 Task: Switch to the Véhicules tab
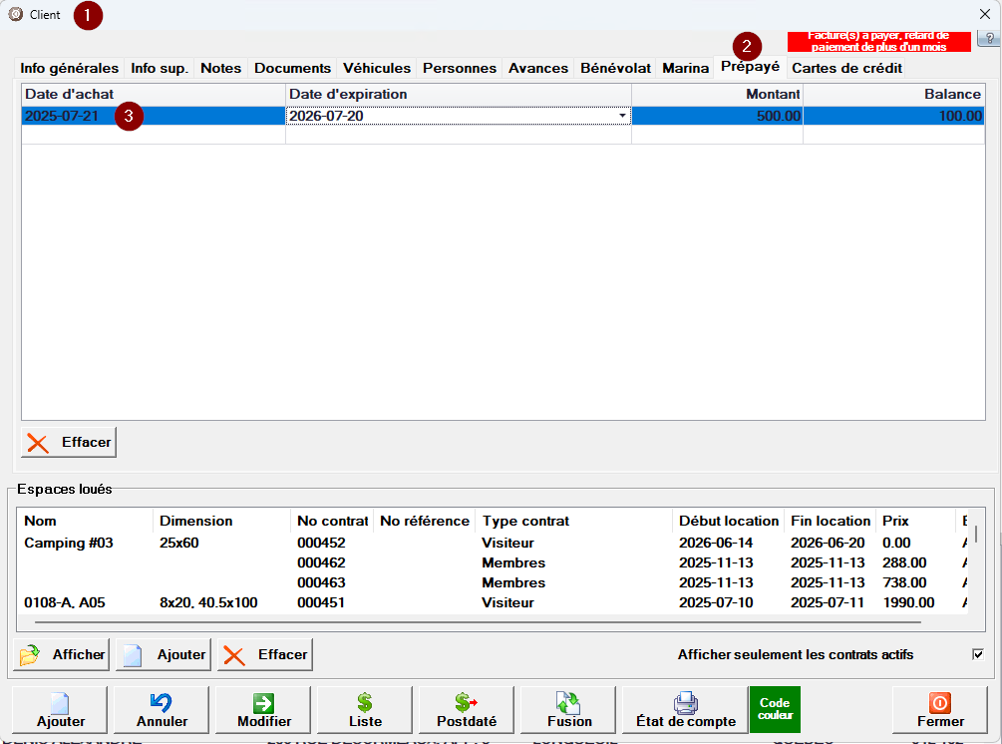pos(376,68)
